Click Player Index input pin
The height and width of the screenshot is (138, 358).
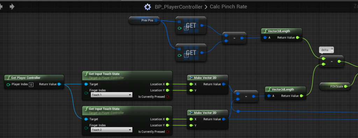[8, 85]
